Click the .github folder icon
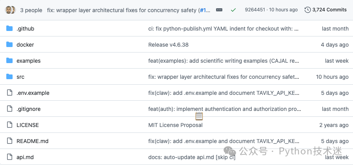The width and height of the screenshot is (353, 165). point(9,28)
